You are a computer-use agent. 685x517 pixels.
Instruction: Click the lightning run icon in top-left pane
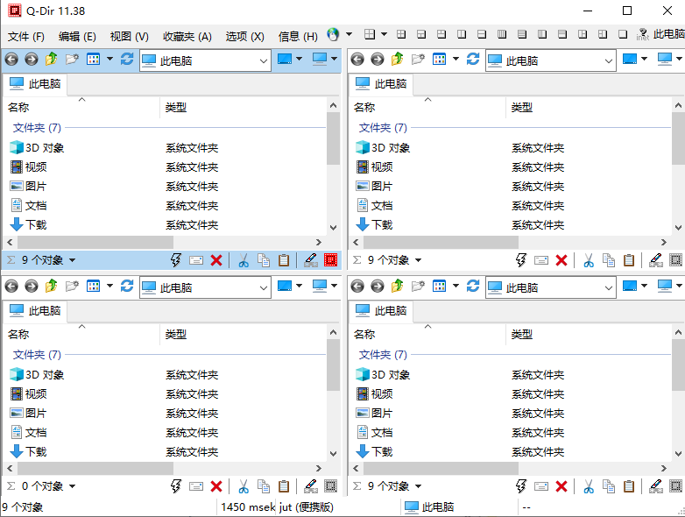[x=175, y=260]
